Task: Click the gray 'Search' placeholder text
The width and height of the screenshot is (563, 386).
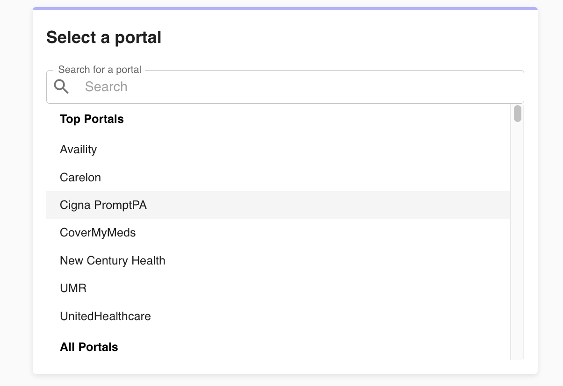Action: [x=106, y=87]
